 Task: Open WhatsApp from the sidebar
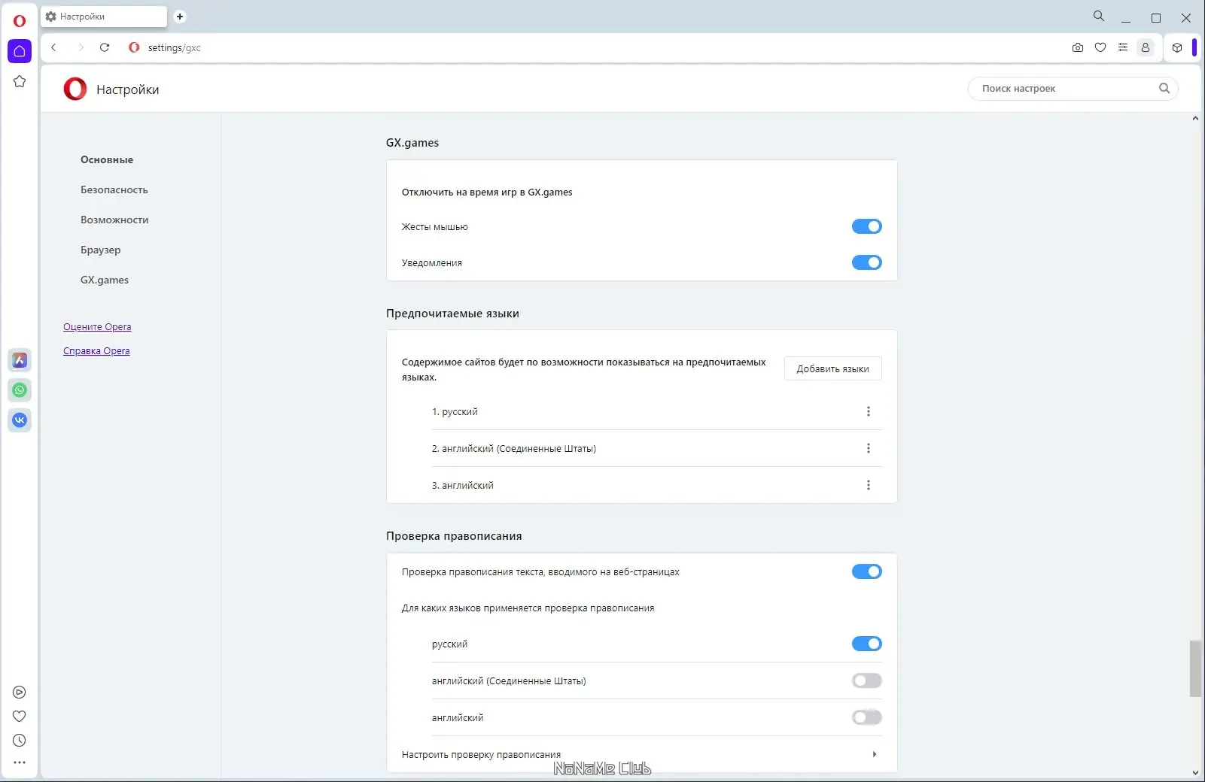point(20,390)
